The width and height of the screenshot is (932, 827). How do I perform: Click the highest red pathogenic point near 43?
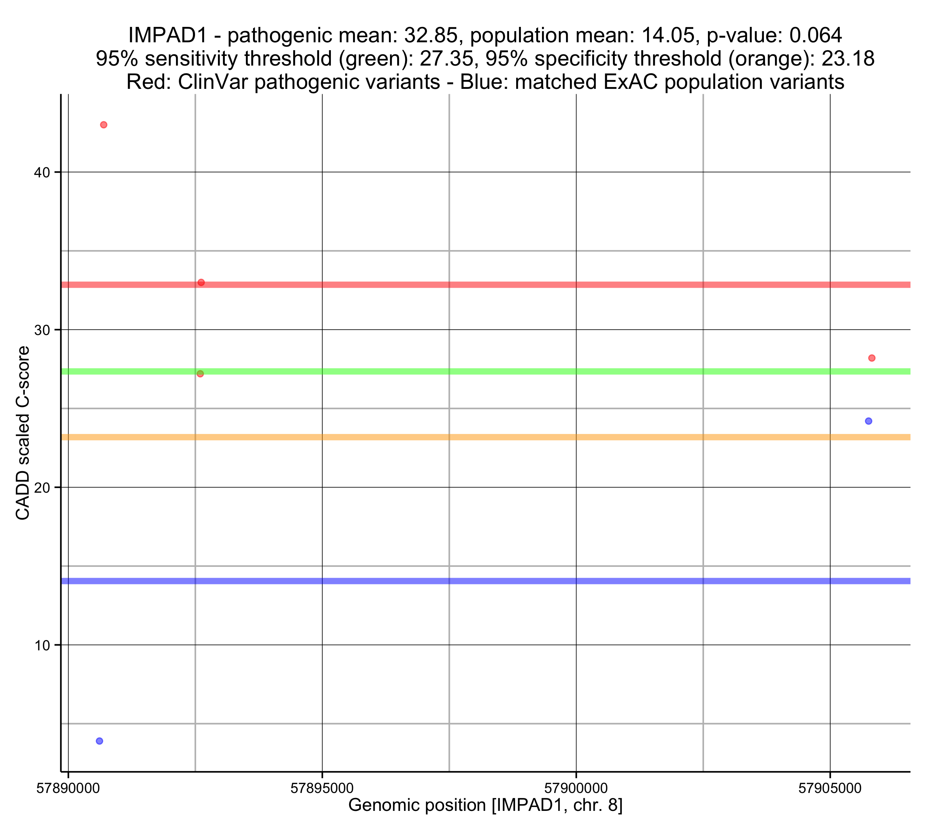point(104,125)
